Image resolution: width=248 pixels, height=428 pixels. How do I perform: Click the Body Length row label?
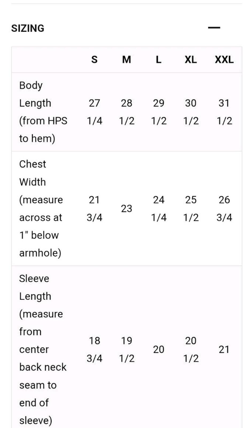click(x=43, y=112)
